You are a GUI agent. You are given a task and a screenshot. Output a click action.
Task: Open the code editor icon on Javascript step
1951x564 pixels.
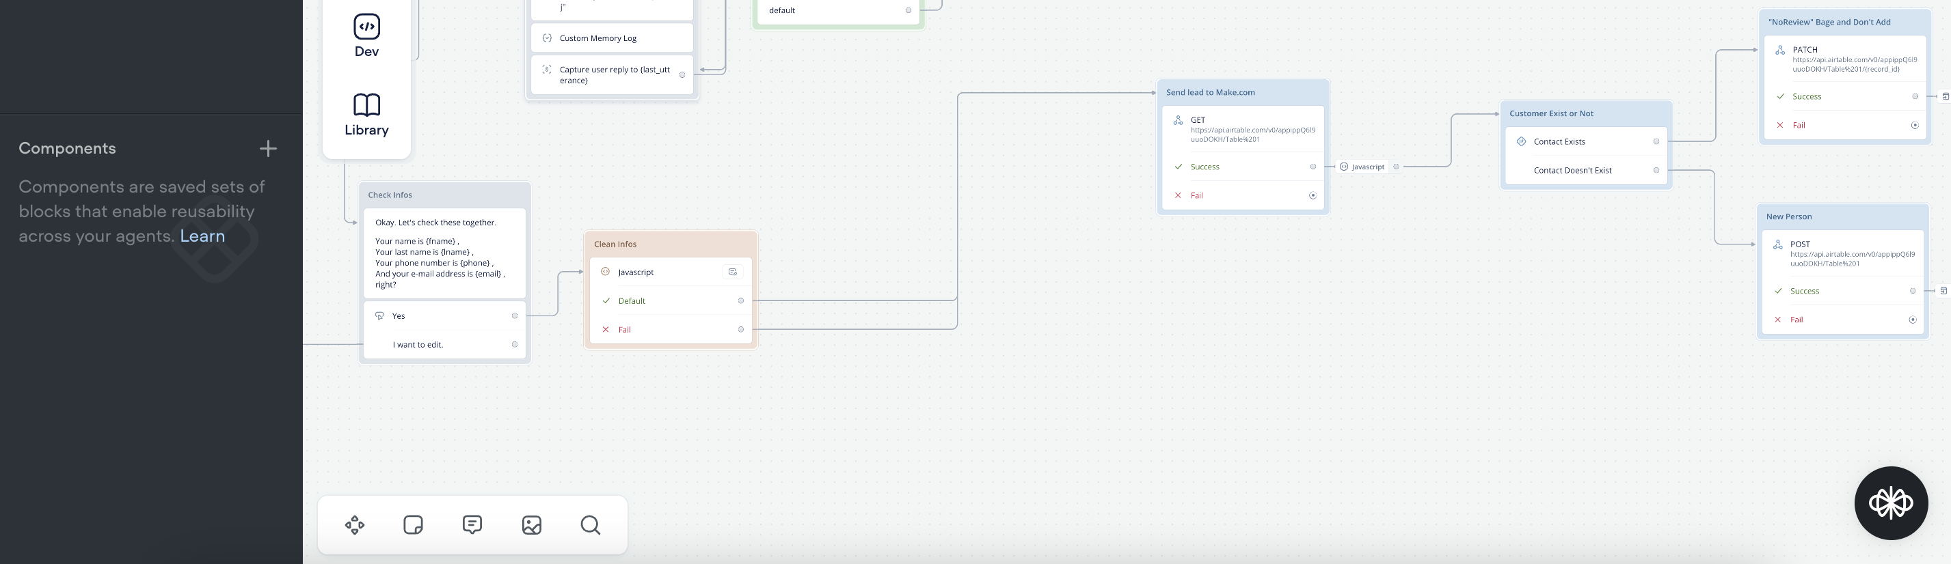pos(732,272)
